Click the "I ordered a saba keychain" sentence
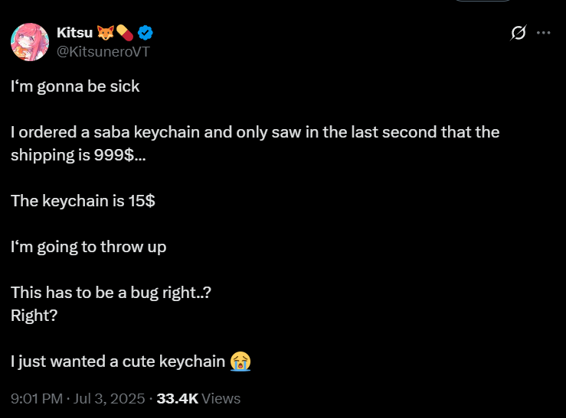 255,132
